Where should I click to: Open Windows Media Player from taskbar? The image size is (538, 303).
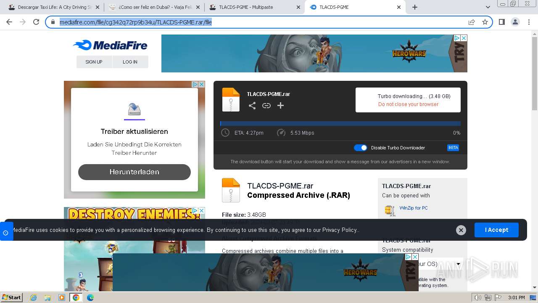click(x=62, y=298)
